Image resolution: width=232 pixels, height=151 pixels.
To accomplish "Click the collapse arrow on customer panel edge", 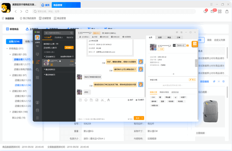I will [x=196, y=63].
